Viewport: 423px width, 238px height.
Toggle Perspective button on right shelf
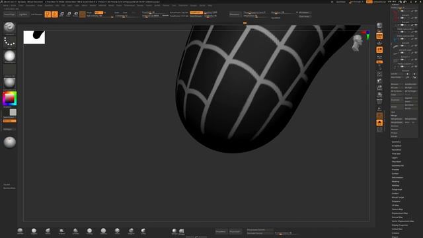379,36
